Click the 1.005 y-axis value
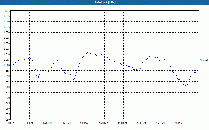209x130 pixels. click(x=7, y=60)
